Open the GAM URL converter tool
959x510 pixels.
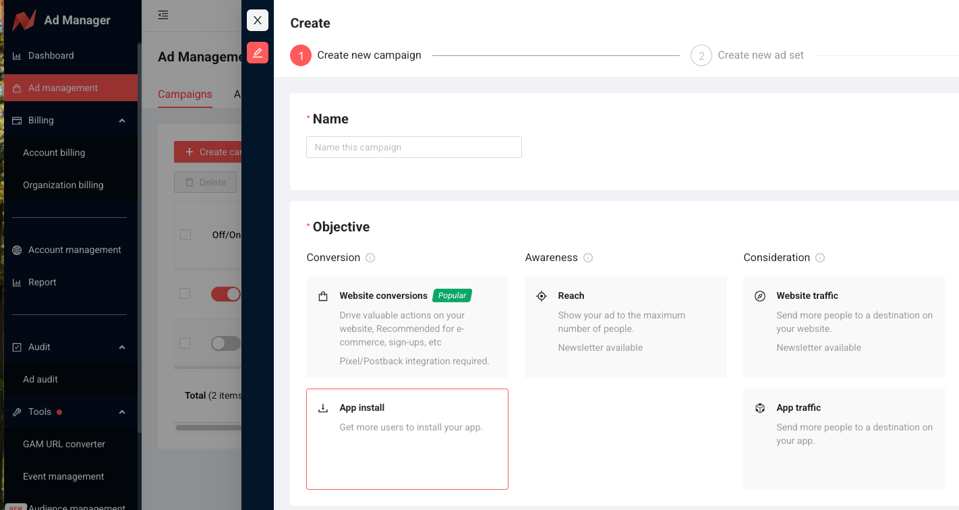[64, 444]
